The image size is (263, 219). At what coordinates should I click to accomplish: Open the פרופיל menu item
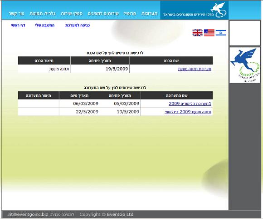click(130, 14)
